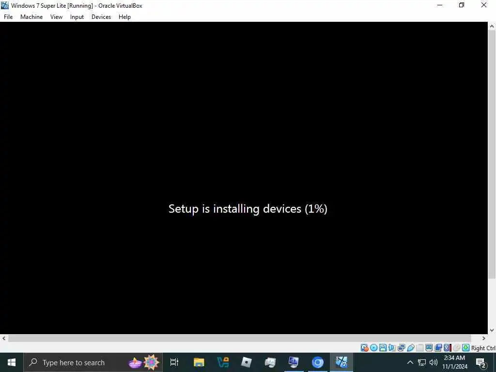Viewport: 496px width, 372px height.
Task: Open Task View from the taskbar
Action: tap(174, 362)
